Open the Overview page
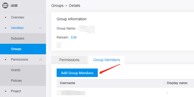The height and width of the screenshot is (97, 194). [18, 17]
